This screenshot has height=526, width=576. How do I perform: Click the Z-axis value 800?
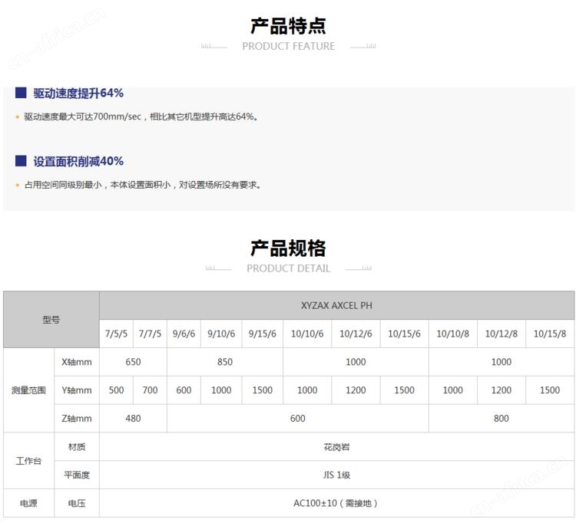coord(501,419)
